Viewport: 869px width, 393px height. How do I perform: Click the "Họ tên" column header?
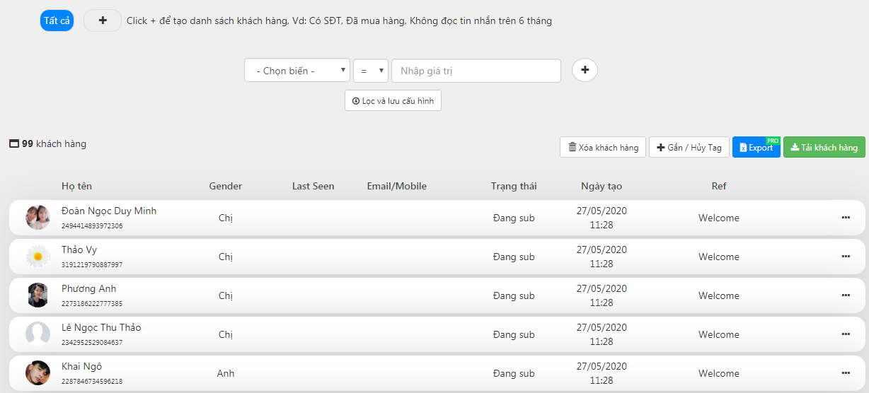[76, 186]
